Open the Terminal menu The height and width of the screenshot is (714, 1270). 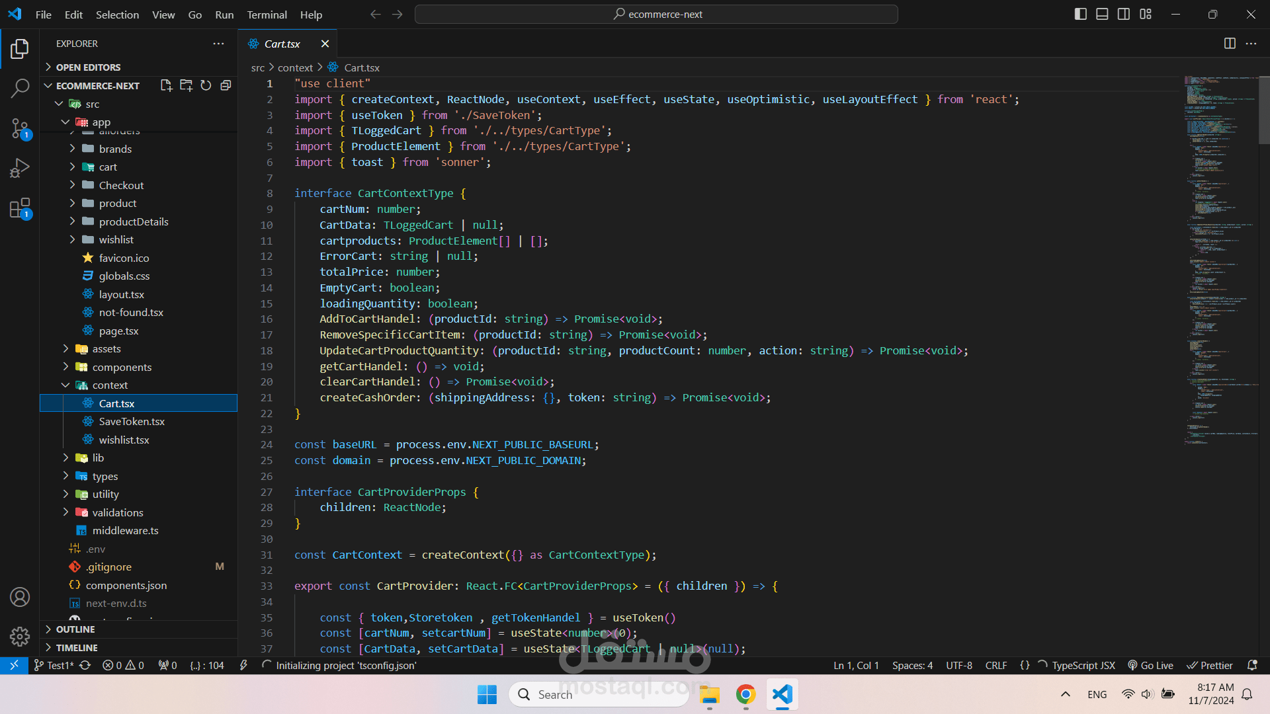pos(267,15)
